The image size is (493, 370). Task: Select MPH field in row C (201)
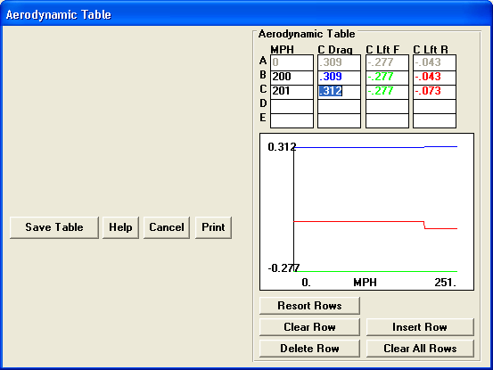click(292, 91)
